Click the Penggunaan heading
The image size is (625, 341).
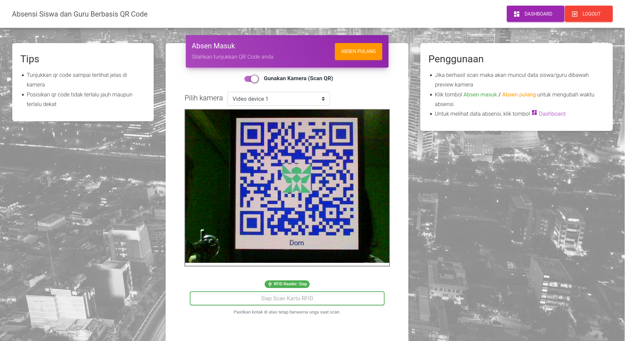pos(456,59)
